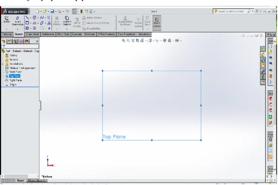Click the Convert Entities tool
Screen dimensions: 278x185
[x=67, y=21]
